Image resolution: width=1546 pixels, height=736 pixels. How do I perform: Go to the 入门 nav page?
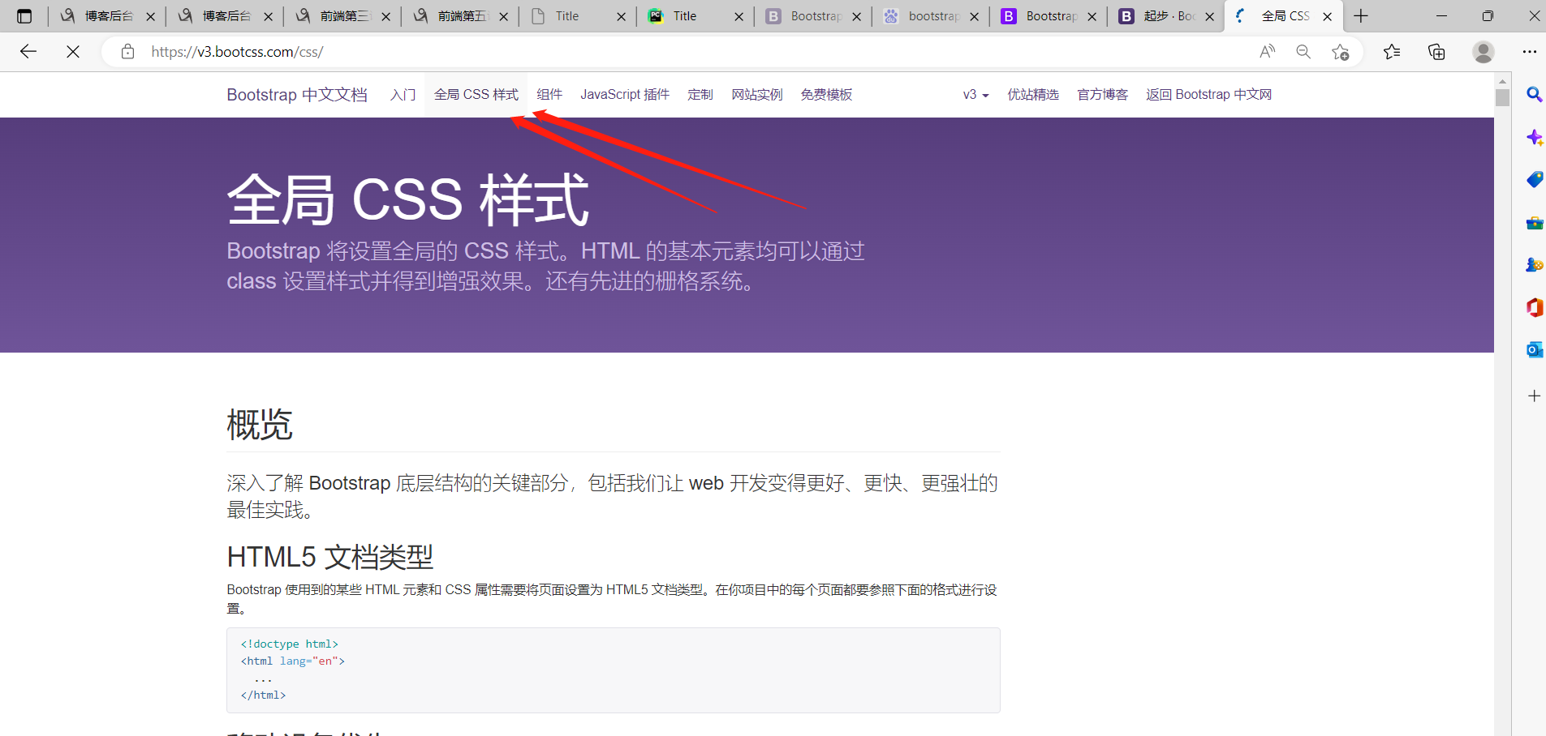point(403,95)
